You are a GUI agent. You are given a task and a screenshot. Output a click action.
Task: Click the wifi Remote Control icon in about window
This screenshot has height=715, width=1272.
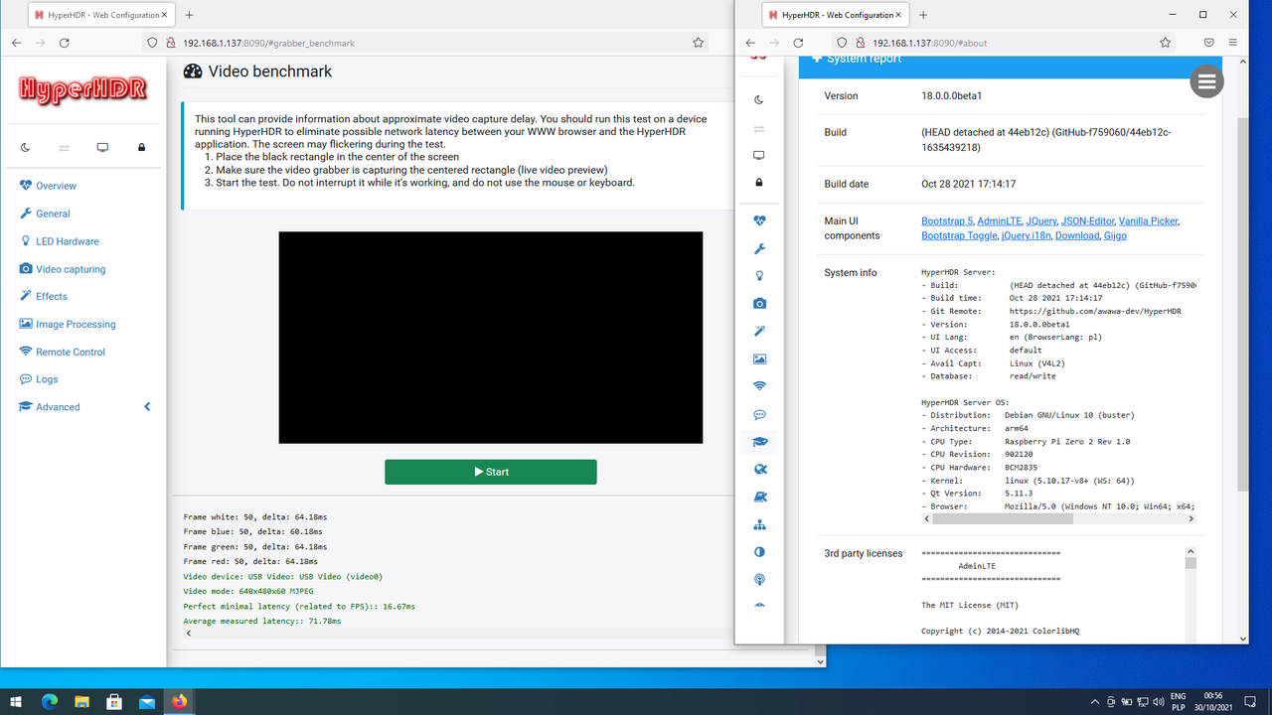point(759,386)
